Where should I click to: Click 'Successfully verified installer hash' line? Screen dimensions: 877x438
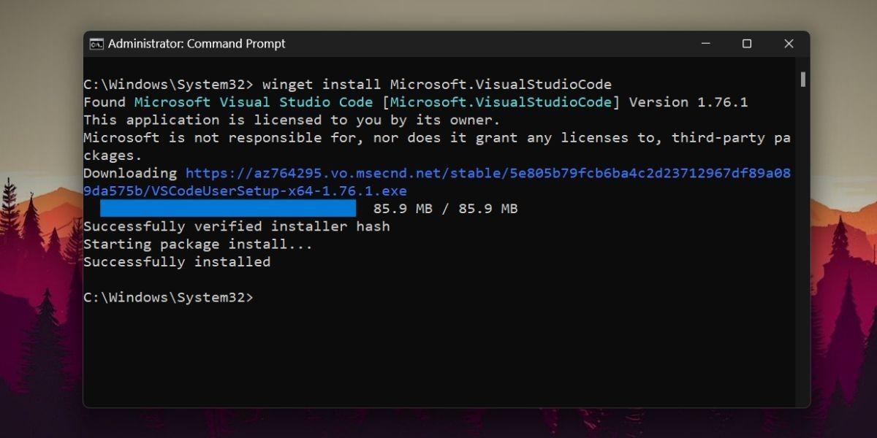coord(237,226)
